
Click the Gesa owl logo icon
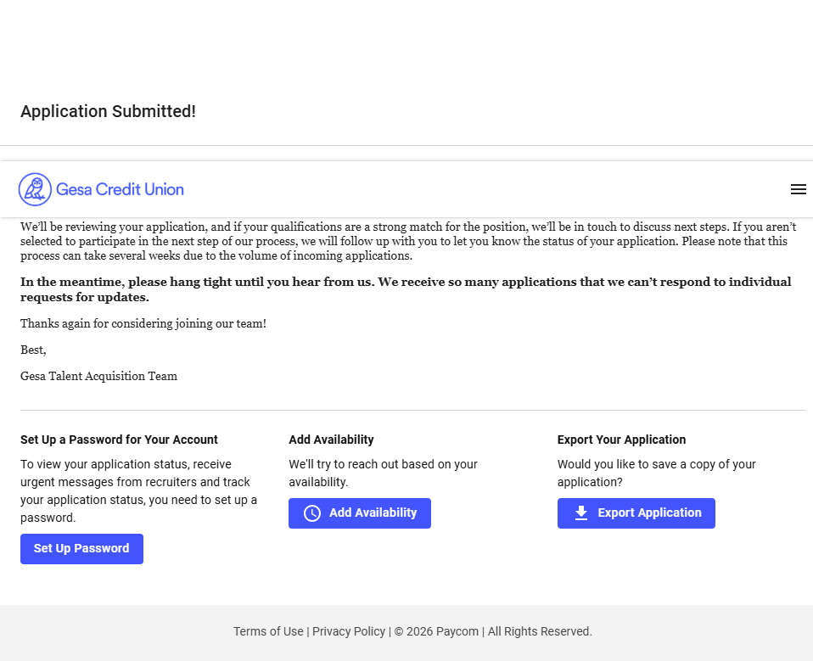click(35, 189)
